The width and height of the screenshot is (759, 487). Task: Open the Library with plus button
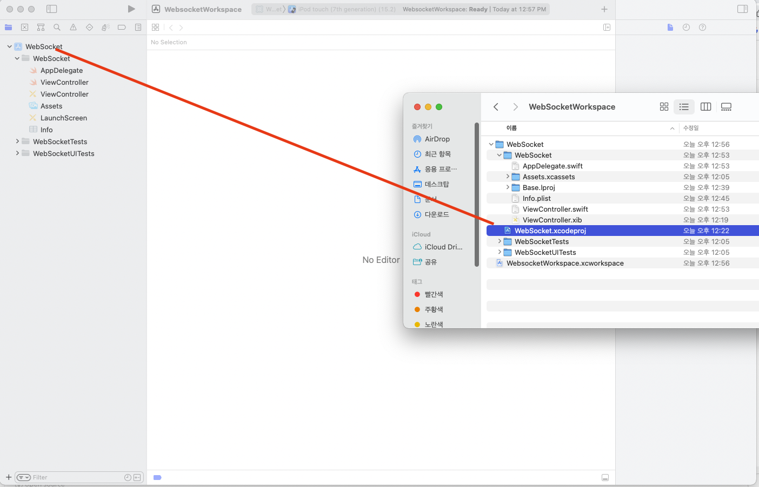tap(604, 9)
